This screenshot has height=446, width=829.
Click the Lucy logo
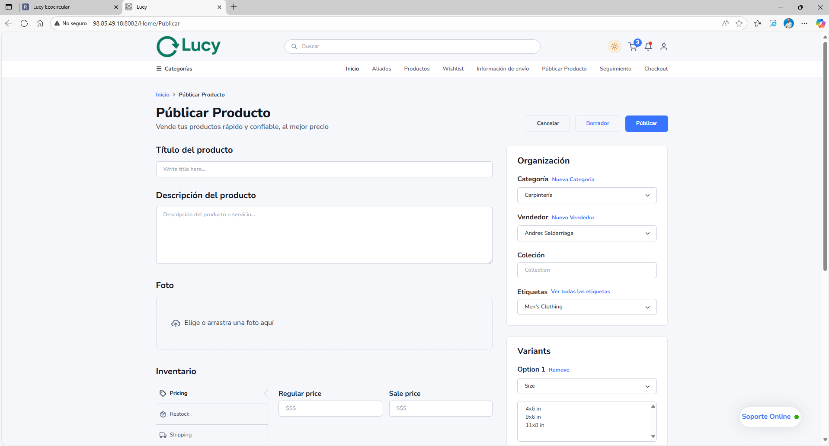point(188,46)
